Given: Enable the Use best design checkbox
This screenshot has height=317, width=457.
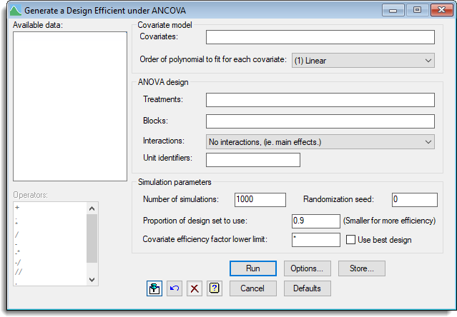Looking at the screenshot, I should click(x=351, y=240).
